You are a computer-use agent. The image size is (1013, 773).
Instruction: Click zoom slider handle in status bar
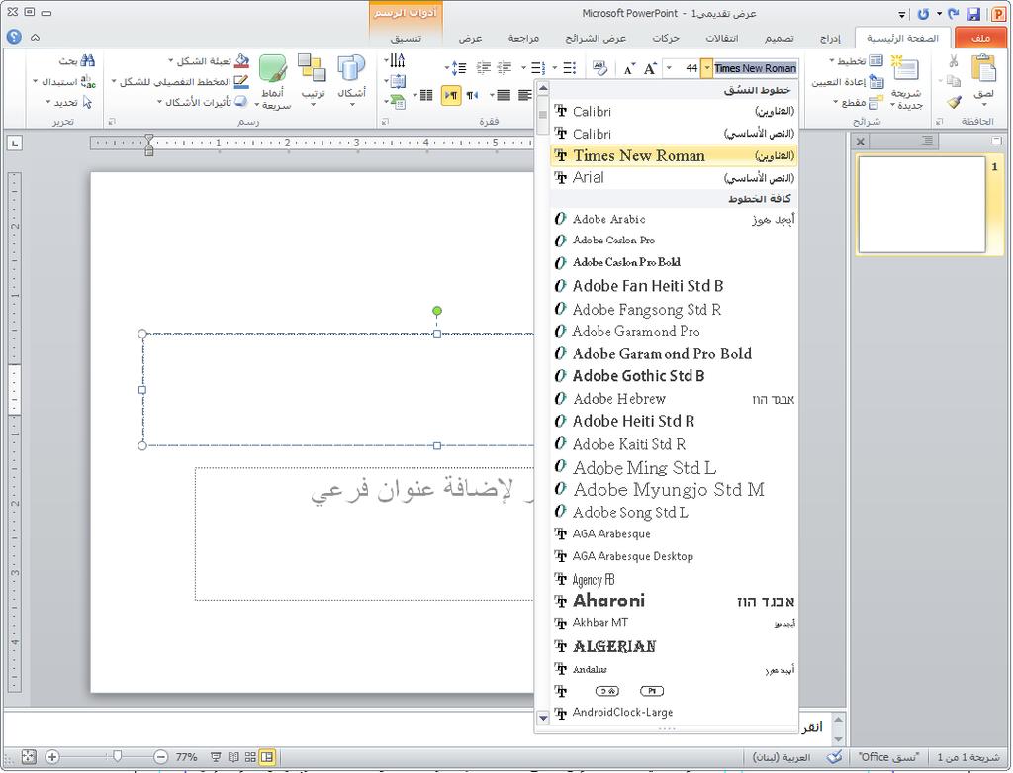tap(117, 756)
